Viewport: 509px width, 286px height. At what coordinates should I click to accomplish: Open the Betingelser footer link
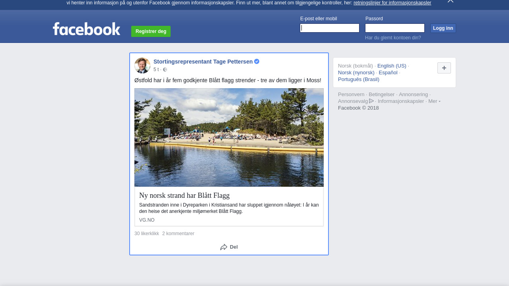point(382,95)
